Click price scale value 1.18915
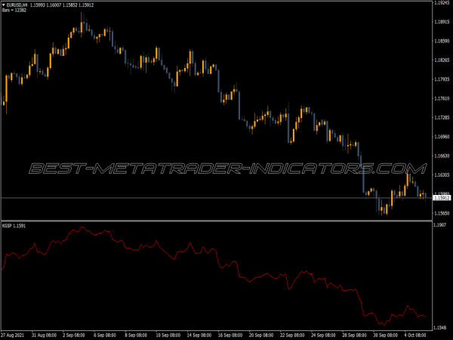This screenshot has width=453, height=340. [442, 22]
